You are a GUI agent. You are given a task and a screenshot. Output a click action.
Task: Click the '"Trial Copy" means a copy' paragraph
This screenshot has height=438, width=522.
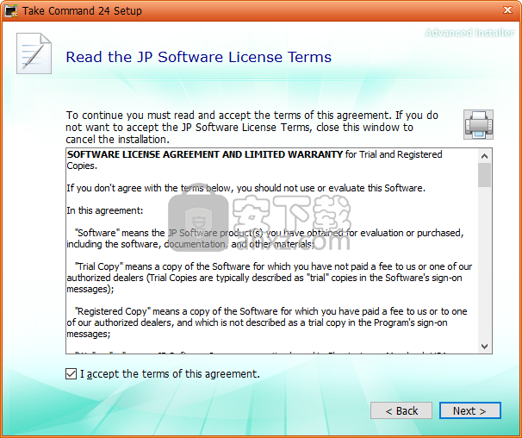[270, 278]
